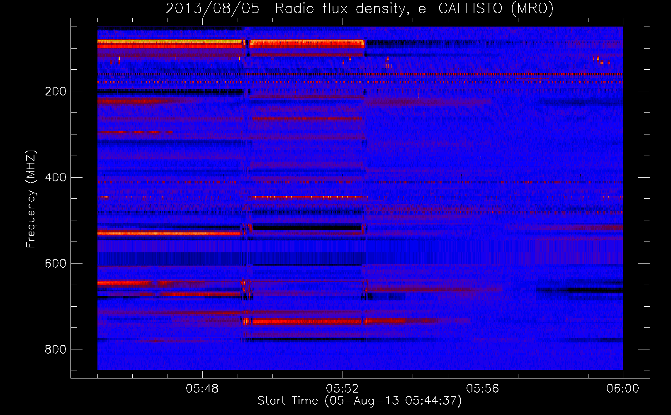The image size is (671, 415).
Task: Click the 05:56 time tick label
Action: coord(483,389)
